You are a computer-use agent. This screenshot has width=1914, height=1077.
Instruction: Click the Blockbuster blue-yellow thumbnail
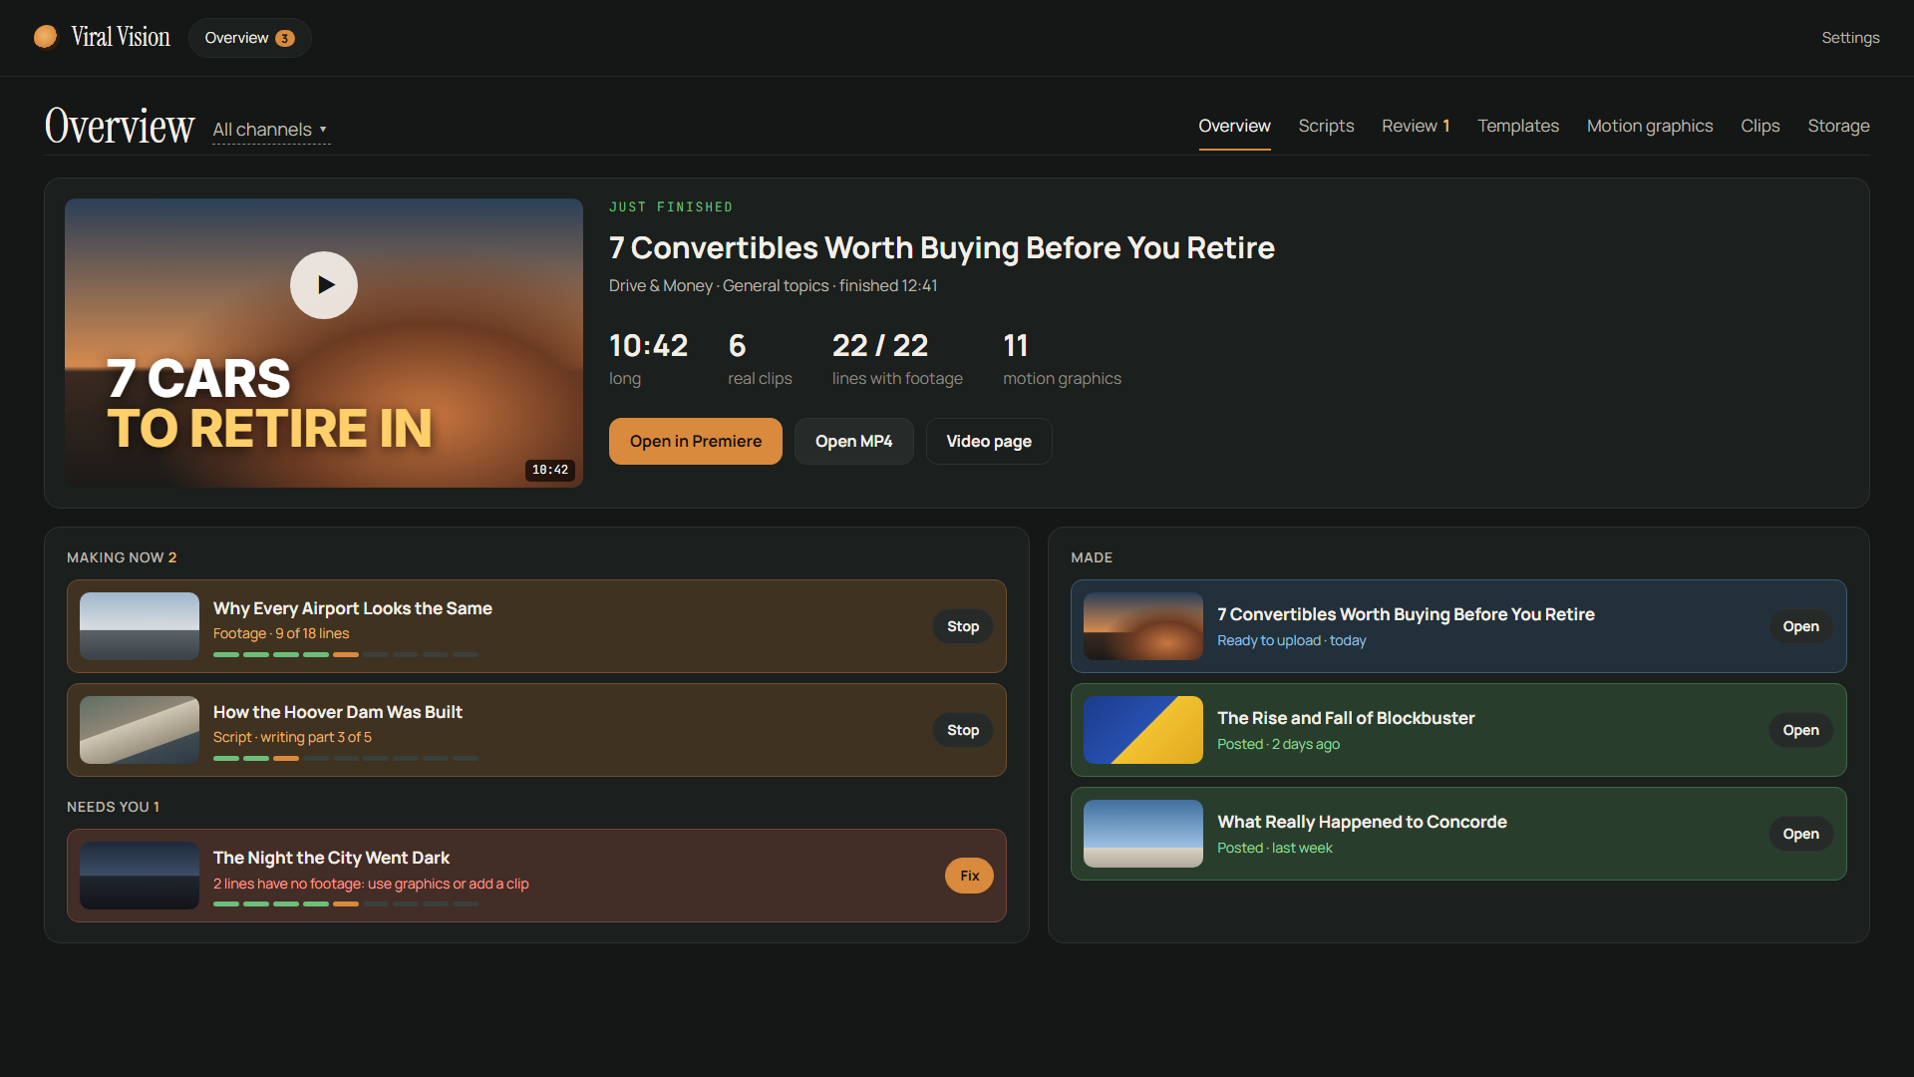click(x=1143, y=730)
